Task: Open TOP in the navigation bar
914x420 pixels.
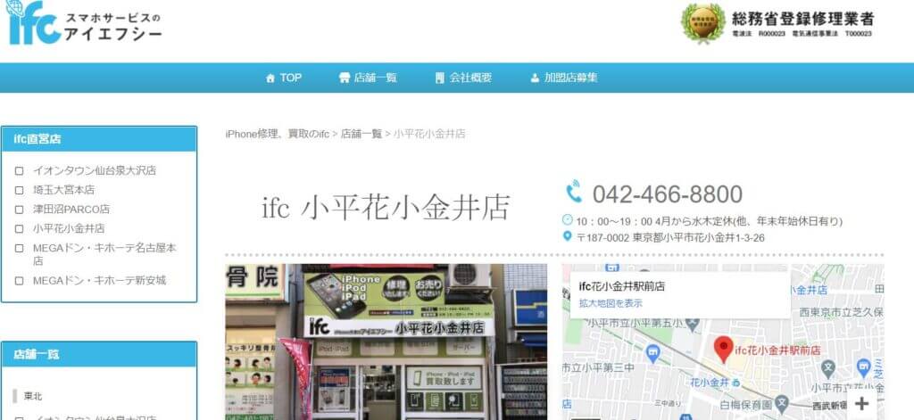Action: [284, 78]
